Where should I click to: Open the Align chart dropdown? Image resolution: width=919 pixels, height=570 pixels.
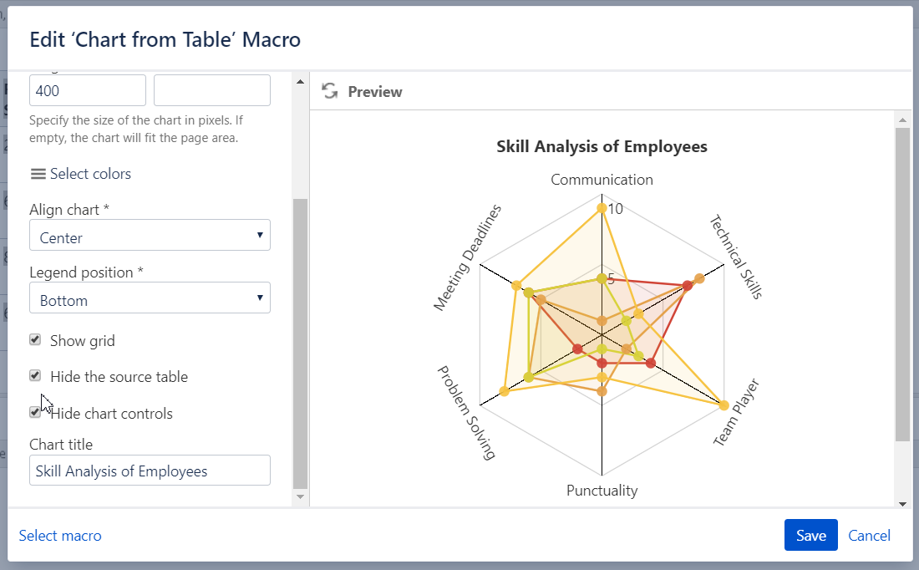click(x=150, y=236)
